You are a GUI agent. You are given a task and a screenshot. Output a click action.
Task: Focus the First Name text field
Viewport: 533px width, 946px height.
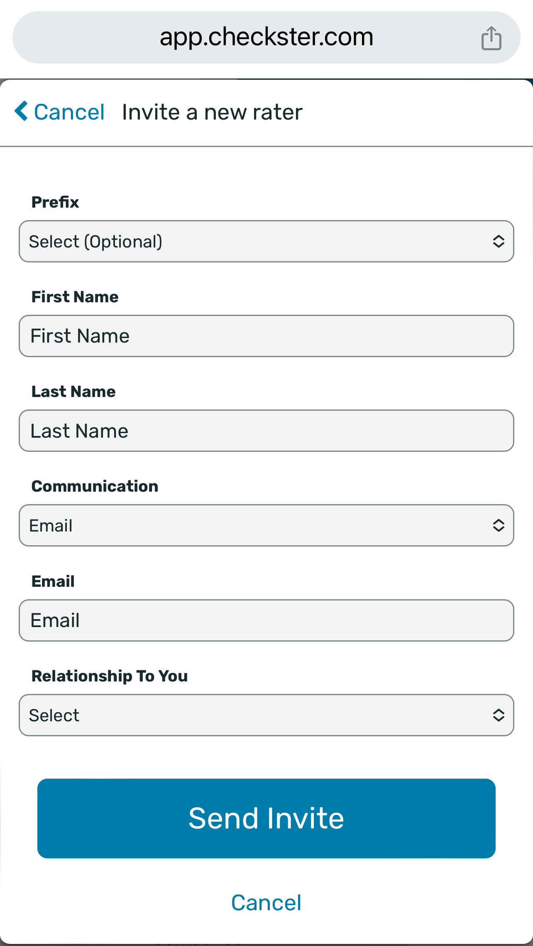click(x=266, y=336)
